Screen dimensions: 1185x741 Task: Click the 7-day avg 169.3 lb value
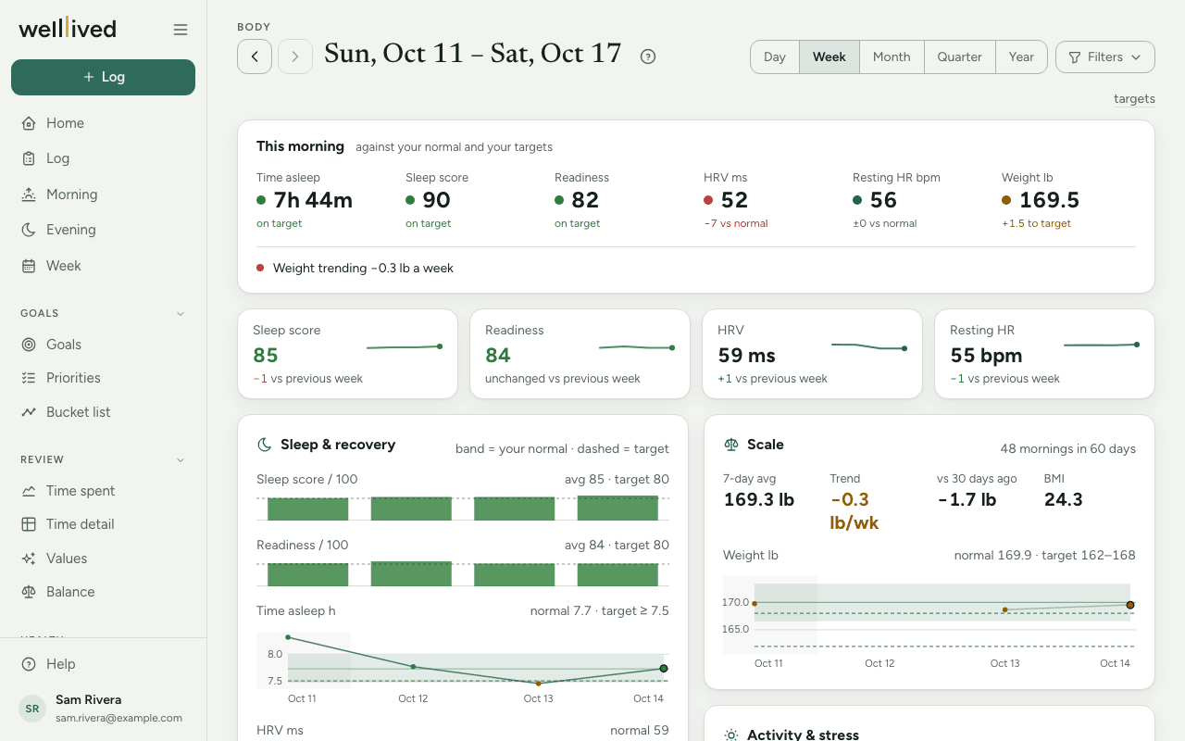(x=758, y=500)
